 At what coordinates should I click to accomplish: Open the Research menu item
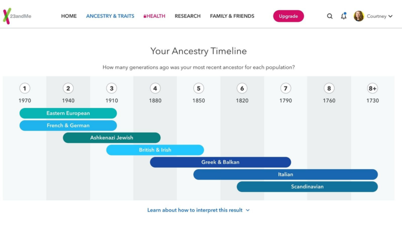pos(188,16)
